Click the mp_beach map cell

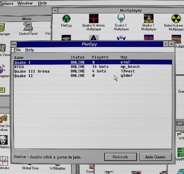pos(130,67)
